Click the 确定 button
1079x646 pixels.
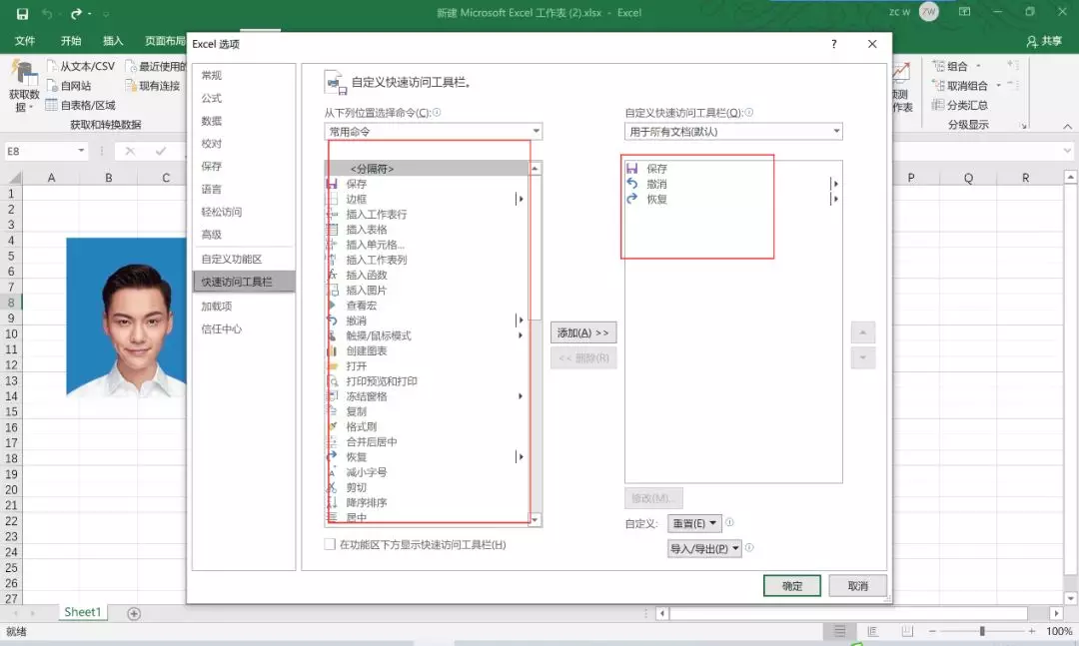click(792, 586)
